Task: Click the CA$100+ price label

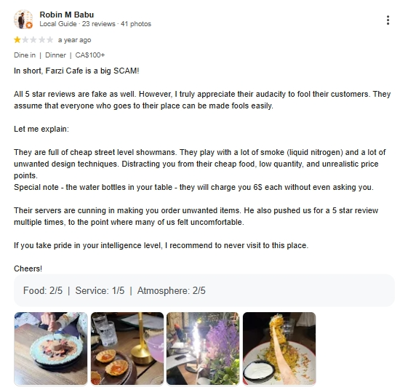Action: [x=90, y=55]
